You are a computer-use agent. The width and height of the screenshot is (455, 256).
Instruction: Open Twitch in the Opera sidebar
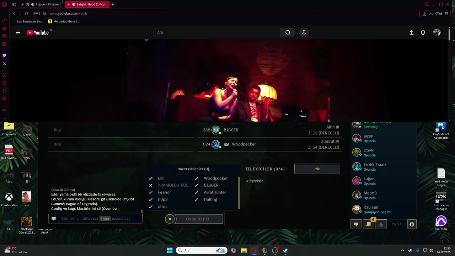pyautogui.click(x=4, y=55)
